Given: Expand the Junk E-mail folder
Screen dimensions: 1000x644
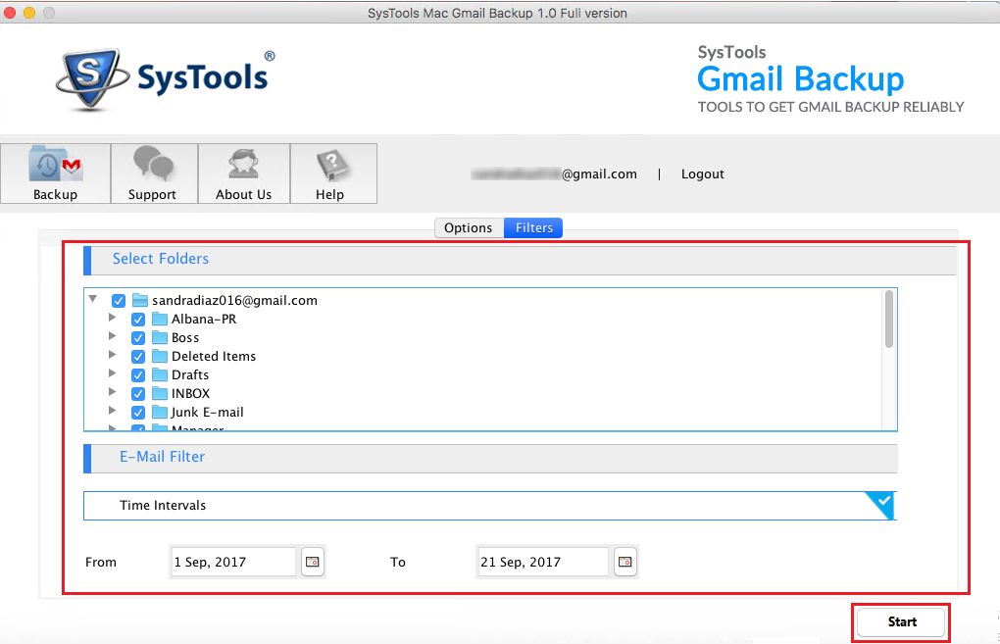Looking at the screenshot, I should tap(112, 410).
